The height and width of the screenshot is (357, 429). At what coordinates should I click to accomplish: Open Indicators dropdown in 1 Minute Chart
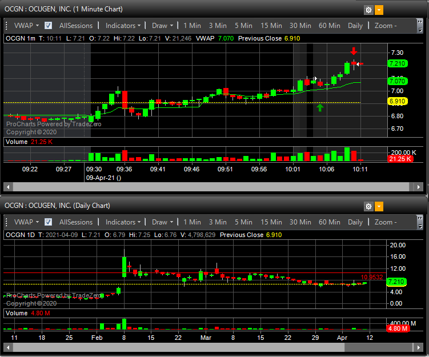click(x=123, y=26)
